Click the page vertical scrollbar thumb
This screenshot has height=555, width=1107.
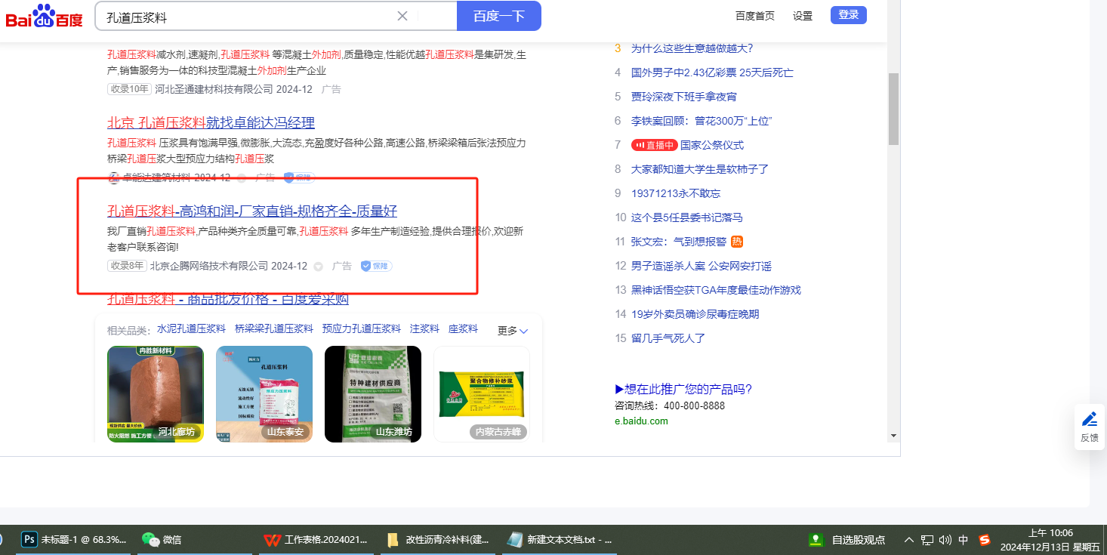894,109
